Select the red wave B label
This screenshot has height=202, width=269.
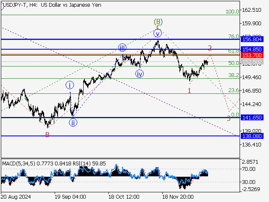pos(47,134)
